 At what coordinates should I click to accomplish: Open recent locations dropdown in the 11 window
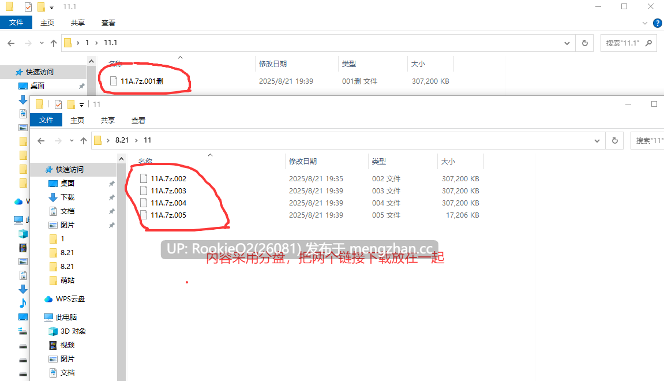click(x=72, y=141)
